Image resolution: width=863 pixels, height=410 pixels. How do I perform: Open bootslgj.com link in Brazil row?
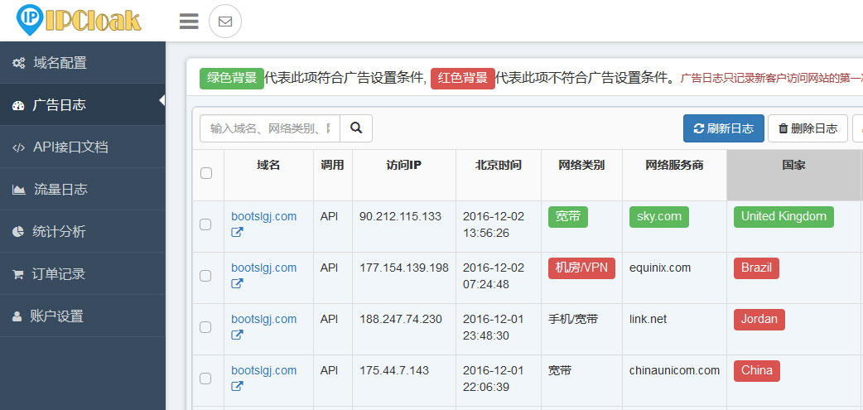click(x=263, y=268)
